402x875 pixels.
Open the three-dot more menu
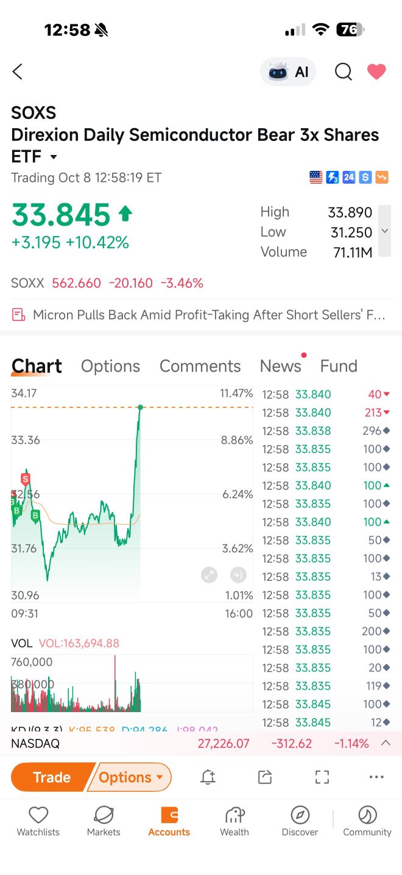(377, 777)
